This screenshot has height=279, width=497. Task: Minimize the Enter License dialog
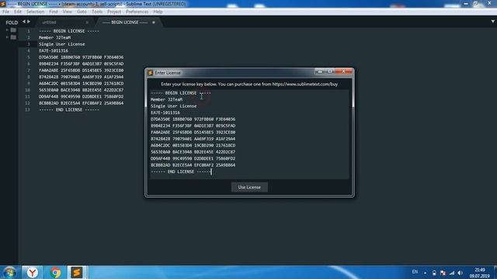click(320, 71)
